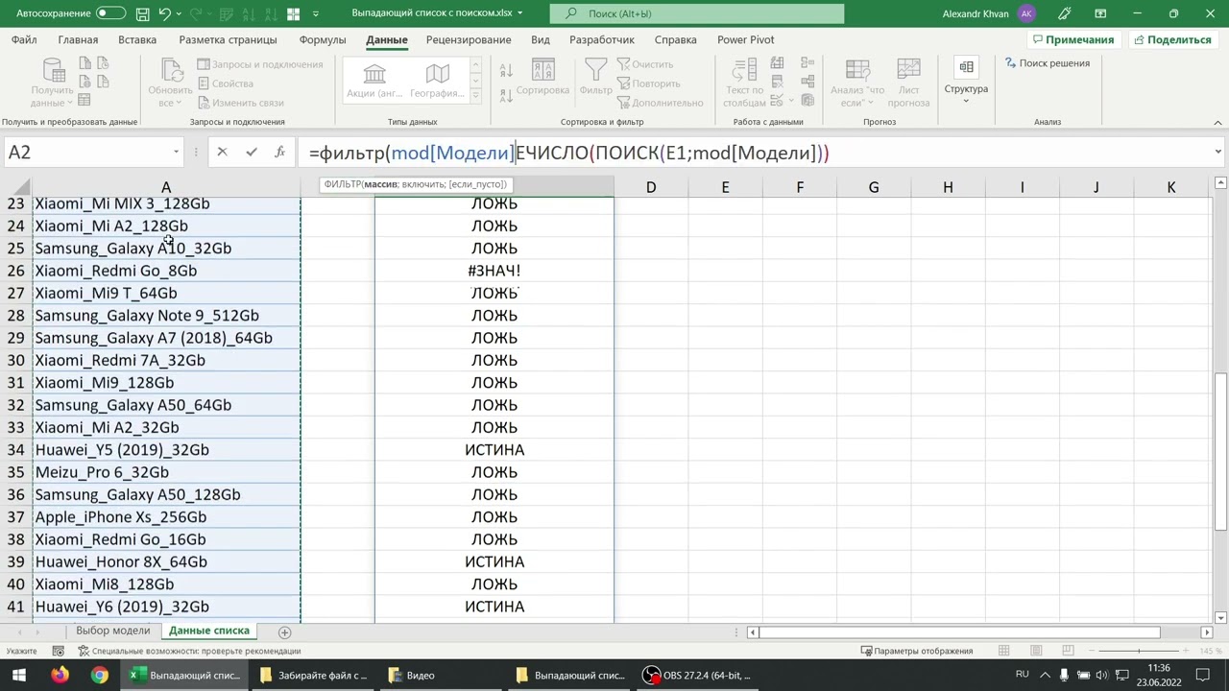
Task: Click Поиск решения solver button
Action: 1047,63
